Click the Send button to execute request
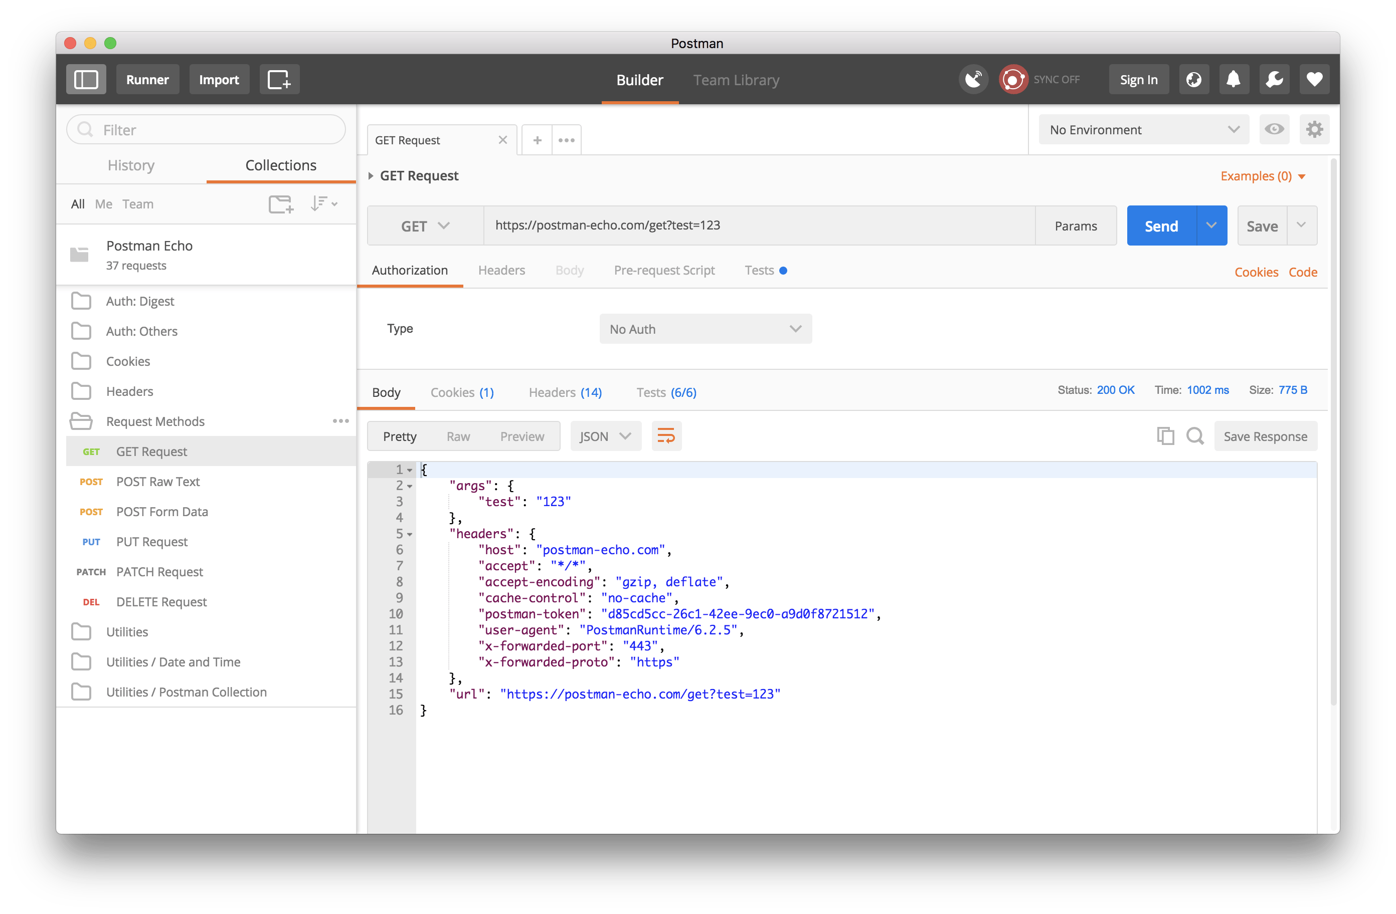This screenshot has width=1396, height=914. (1163, 225)
